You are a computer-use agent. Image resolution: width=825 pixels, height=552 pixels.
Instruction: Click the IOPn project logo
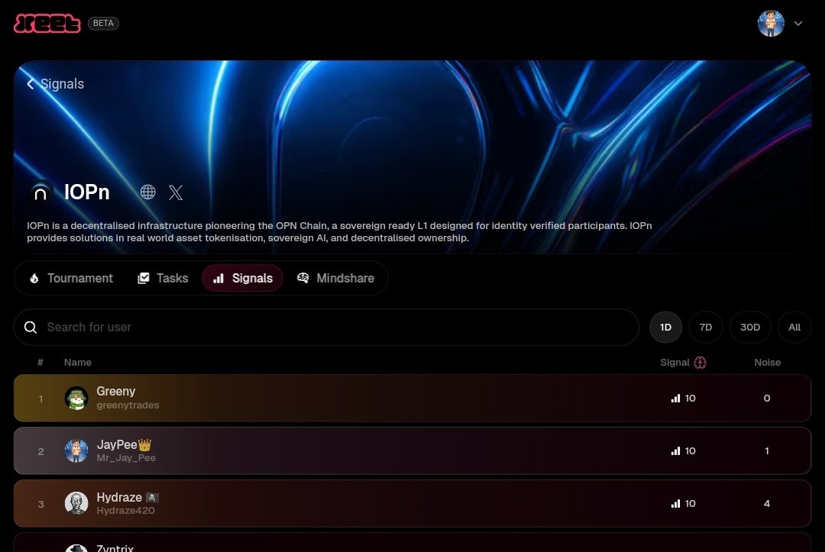pyautogui.click(x=40, y=192)
